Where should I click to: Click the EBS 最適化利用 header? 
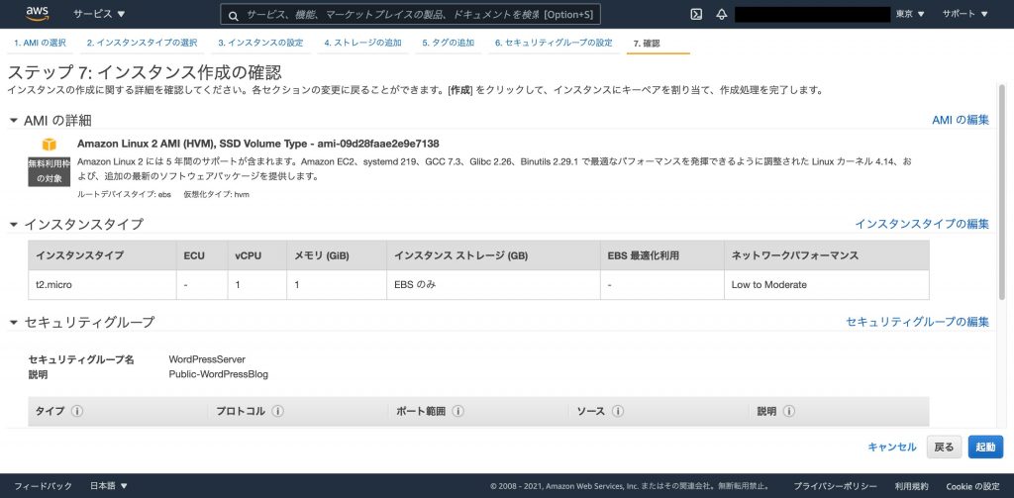(x=662, y=255)
